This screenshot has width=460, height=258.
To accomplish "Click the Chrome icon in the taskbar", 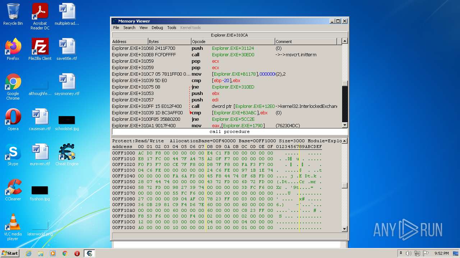I will (65, 253).
